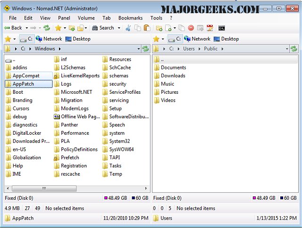Click Windows in the left breadcrumb path
Viewport: 302px width, 228px height.
(45, 49)
